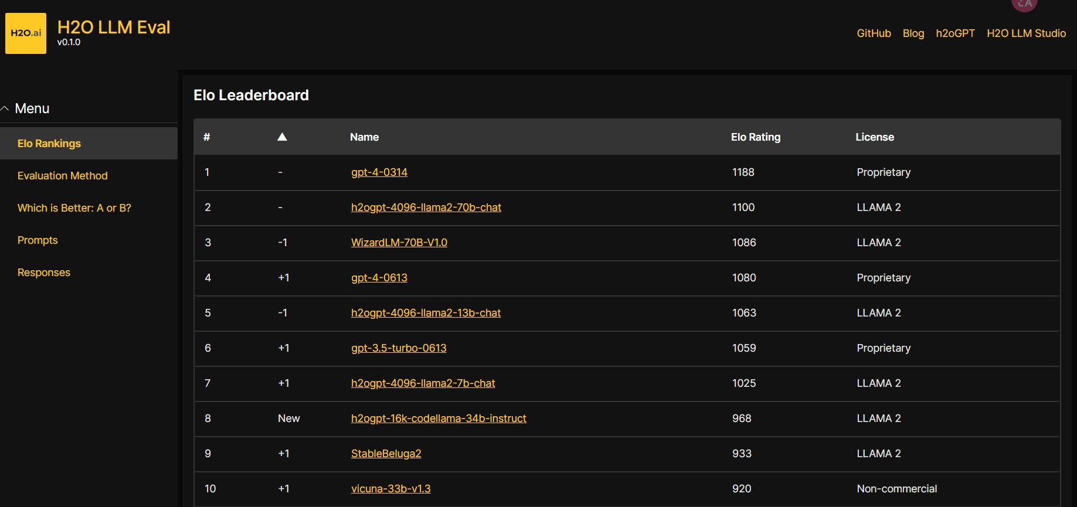Click Elo rating value 920

tap(742, 489)
